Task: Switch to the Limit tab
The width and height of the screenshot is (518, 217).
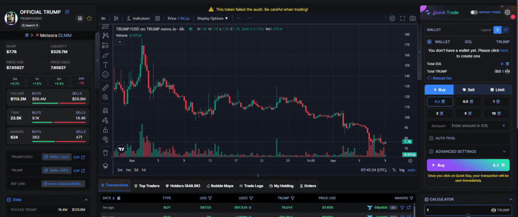Action: point(497,90)
